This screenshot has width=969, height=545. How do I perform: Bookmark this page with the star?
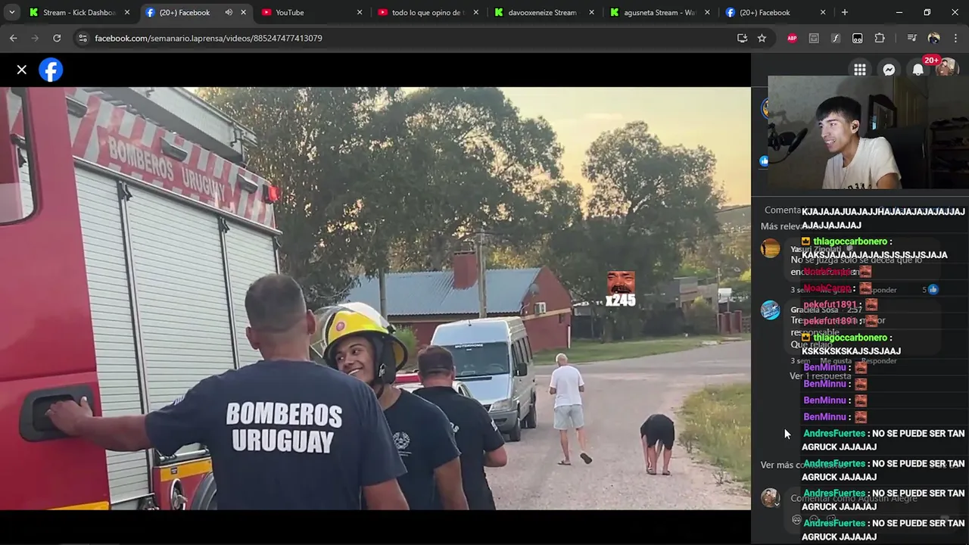(762, 38)
